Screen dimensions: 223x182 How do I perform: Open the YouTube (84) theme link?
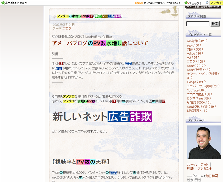click(x=197, y=90)
